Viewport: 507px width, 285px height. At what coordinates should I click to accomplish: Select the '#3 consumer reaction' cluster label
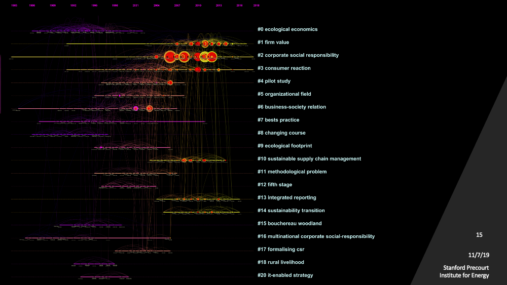coord(284,68)
